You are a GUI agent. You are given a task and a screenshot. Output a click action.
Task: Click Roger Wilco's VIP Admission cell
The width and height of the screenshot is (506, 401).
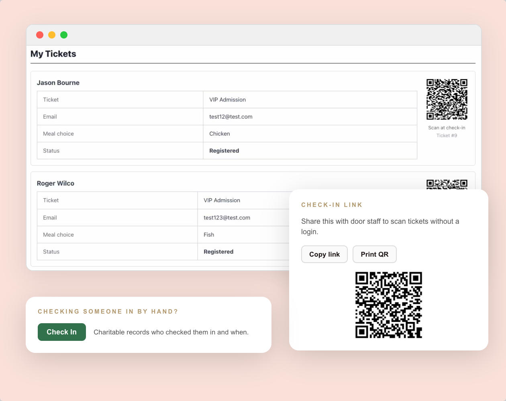click(243, 200)
